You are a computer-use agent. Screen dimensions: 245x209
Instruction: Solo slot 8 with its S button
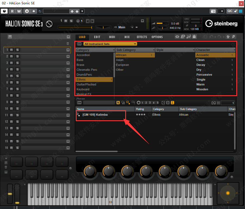[x=17, y=96]
